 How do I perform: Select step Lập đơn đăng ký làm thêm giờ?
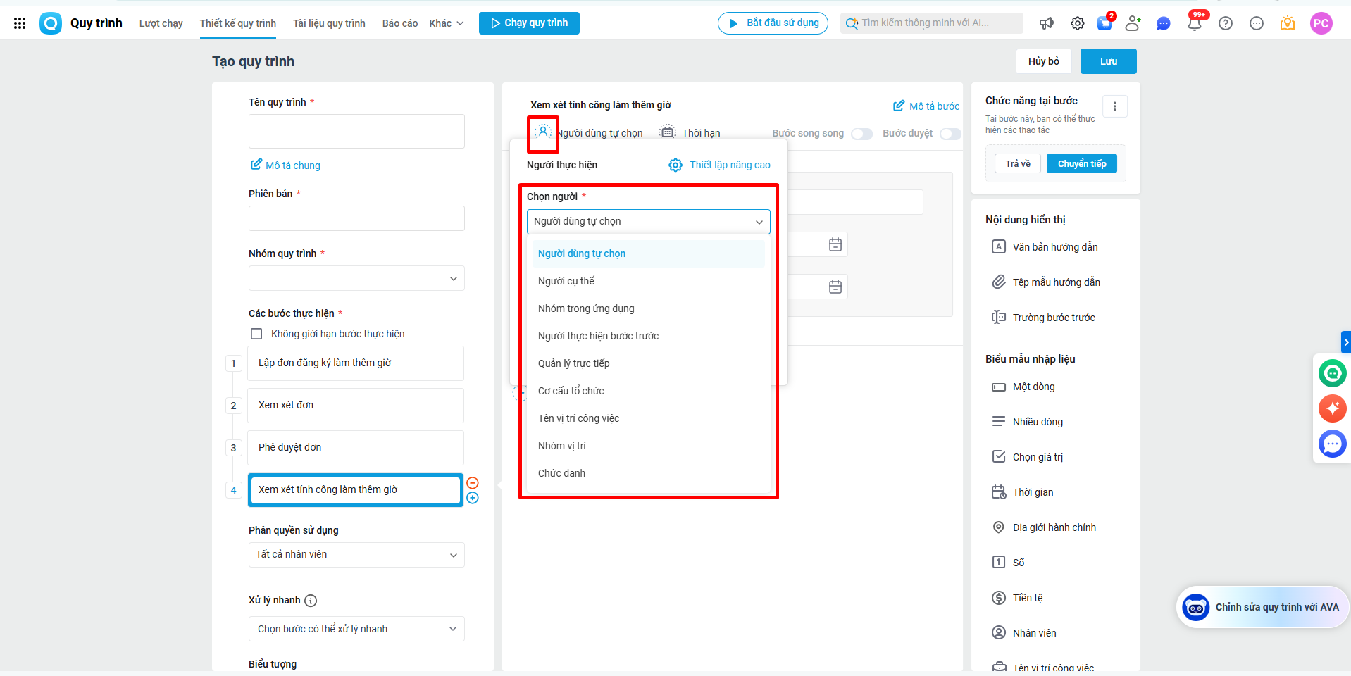(356, 363)
